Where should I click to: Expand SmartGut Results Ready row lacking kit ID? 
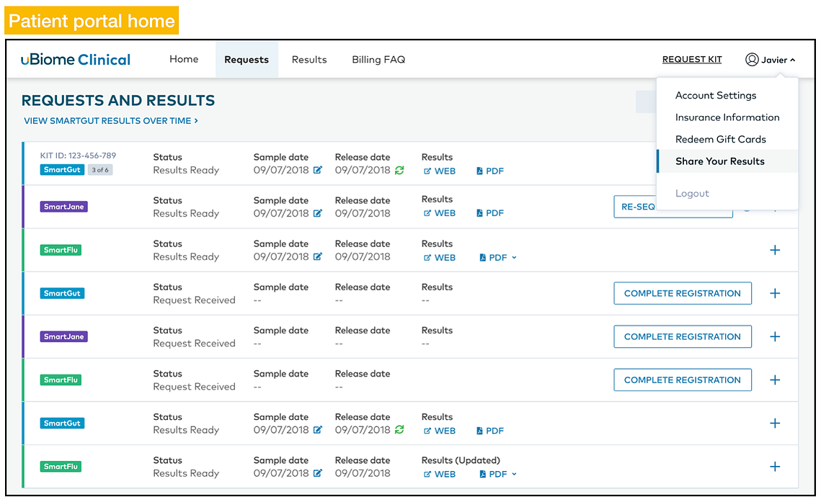(775, 423)
